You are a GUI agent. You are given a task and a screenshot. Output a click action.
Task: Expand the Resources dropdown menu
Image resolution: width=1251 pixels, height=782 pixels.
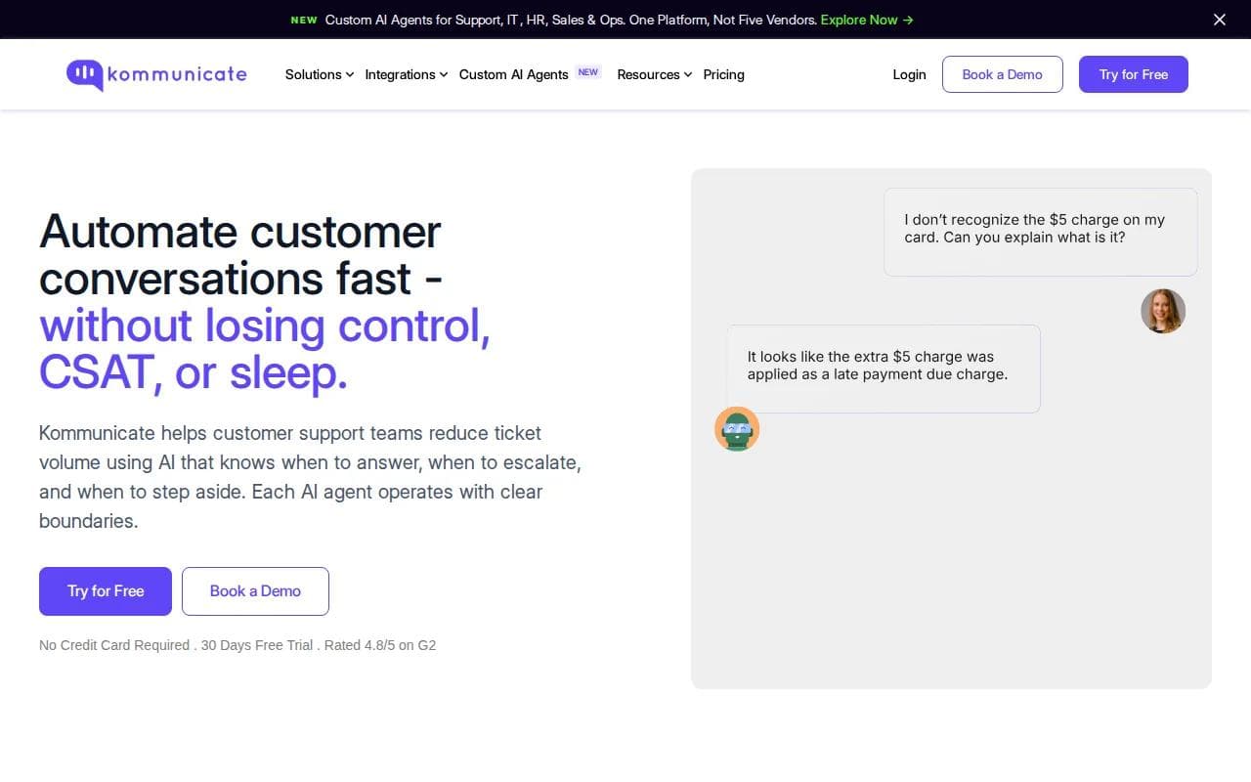pos(655,74)
